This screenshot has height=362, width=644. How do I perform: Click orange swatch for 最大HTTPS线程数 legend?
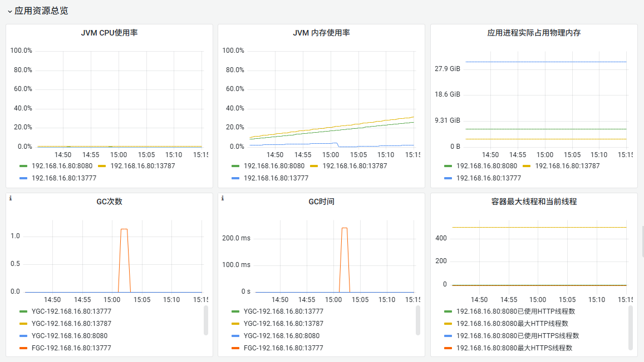(448, 348)
